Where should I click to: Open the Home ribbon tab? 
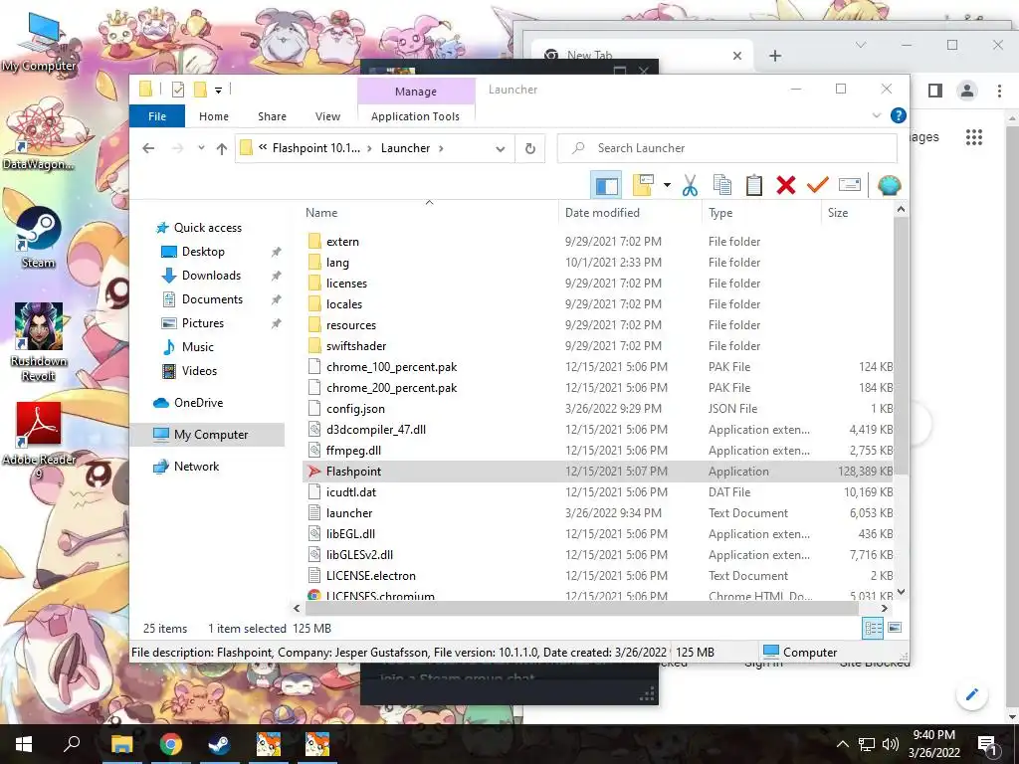(x=214, y=116)
